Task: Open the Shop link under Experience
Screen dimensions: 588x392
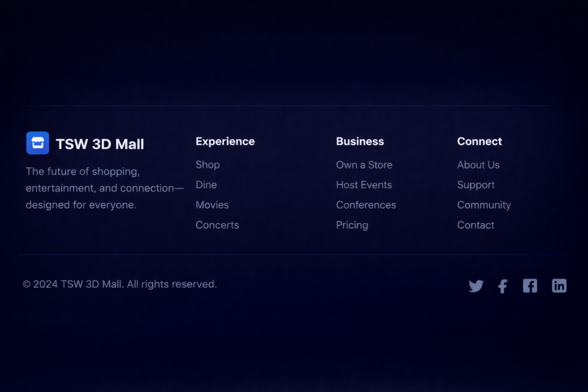Action: [207, 165]
